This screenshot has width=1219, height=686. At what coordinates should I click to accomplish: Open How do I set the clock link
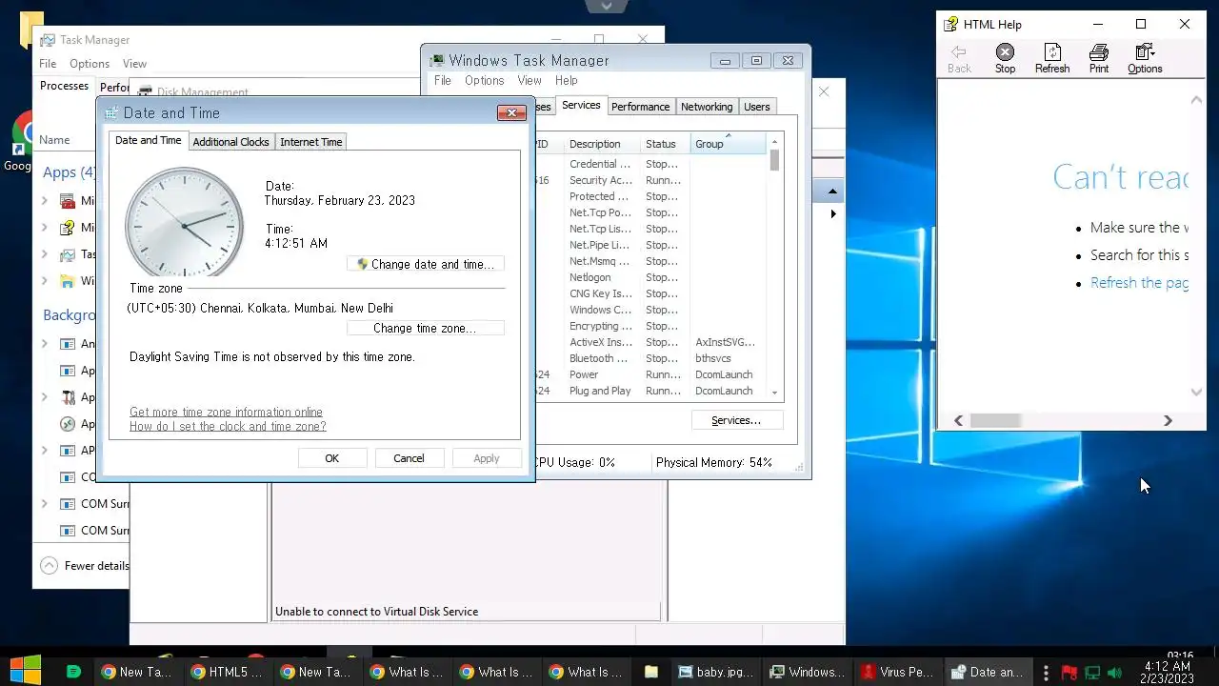(x=228, y=426)
